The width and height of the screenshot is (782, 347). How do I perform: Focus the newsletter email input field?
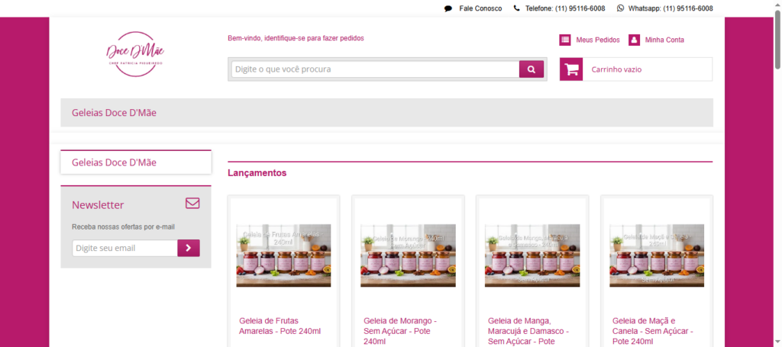pos(125,248)
